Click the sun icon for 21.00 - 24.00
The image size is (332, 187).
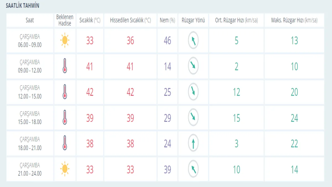click(x=65, y=169)
